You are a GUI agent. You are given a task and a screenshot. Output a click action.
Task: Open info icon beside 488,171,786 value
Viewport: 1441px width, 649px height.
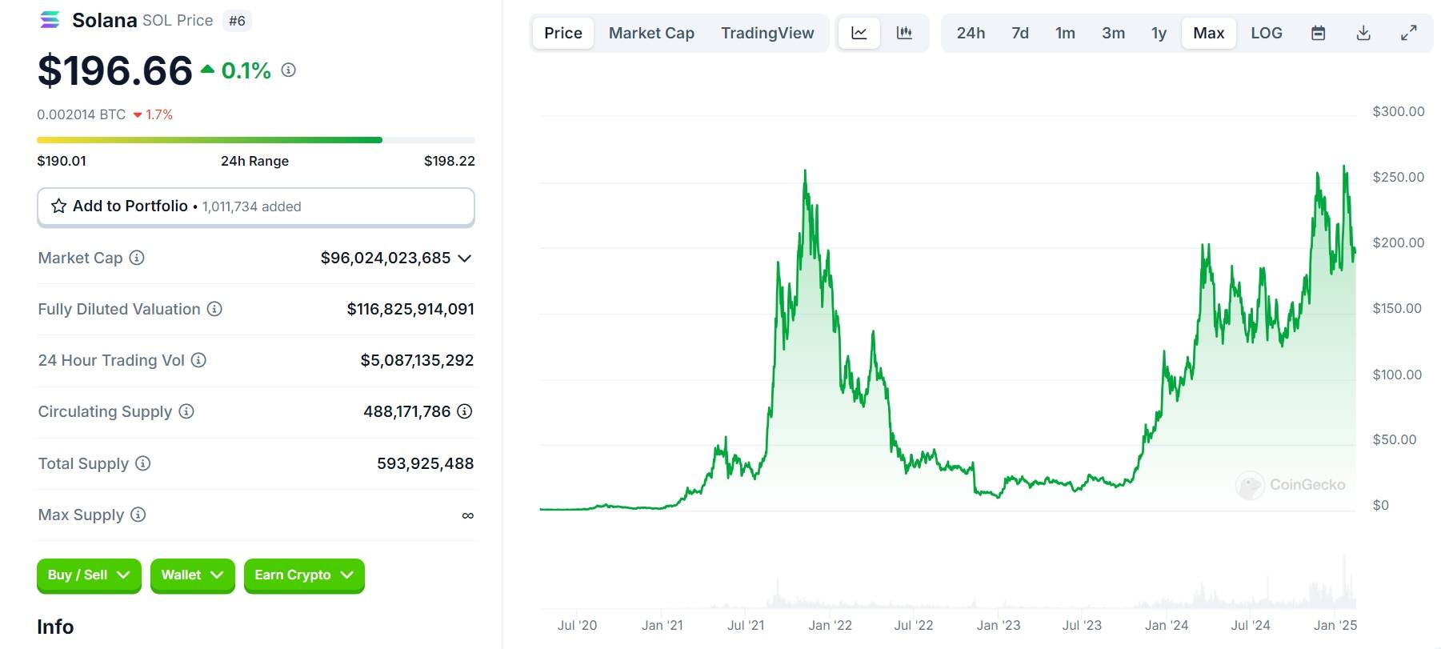[x=465, y=411]
